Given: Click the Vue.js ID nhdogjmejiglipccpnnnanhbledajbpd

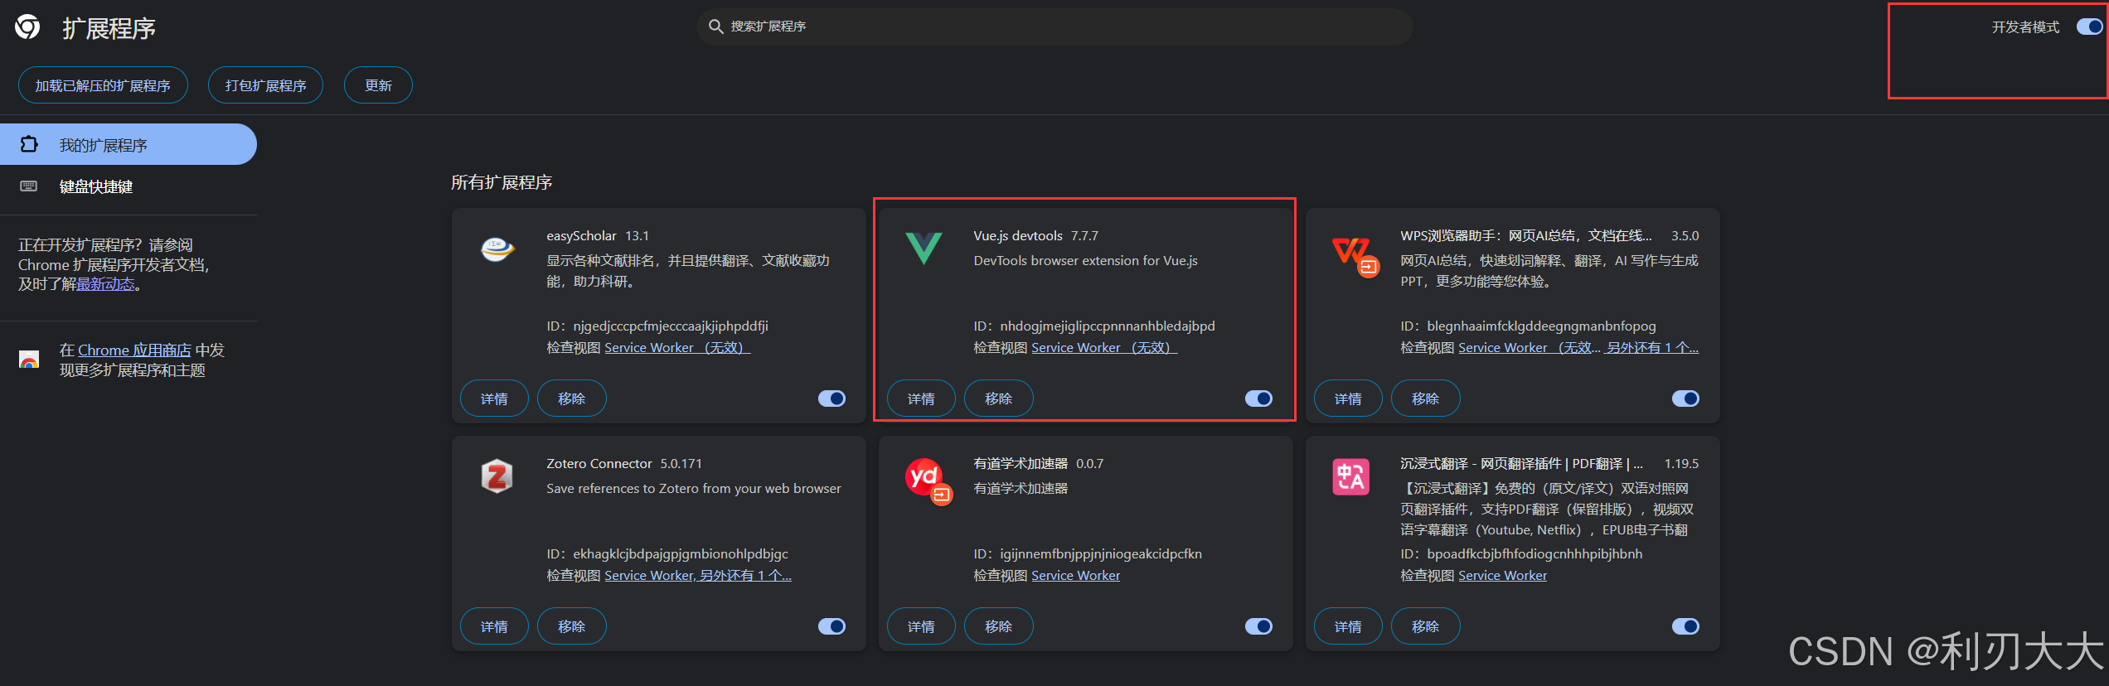Looking at the screenshot, I should point(1108,326).
